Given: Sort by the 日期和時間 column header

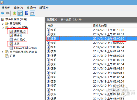Looking at the screenshot, I should (x=114, y=26).
